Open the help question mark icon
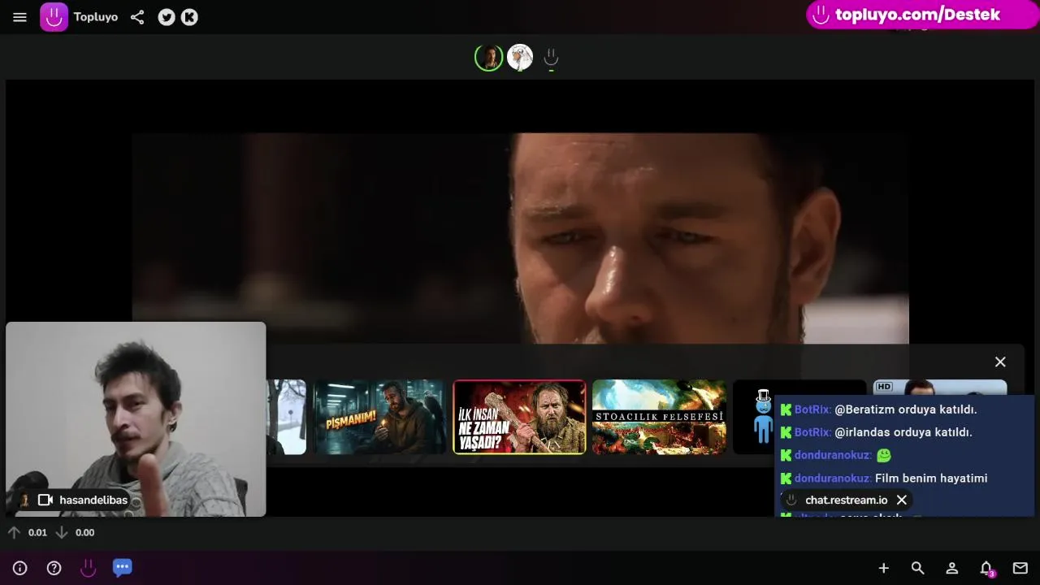The height and width of the screenshot is (585, 1040). coord(54,568)
